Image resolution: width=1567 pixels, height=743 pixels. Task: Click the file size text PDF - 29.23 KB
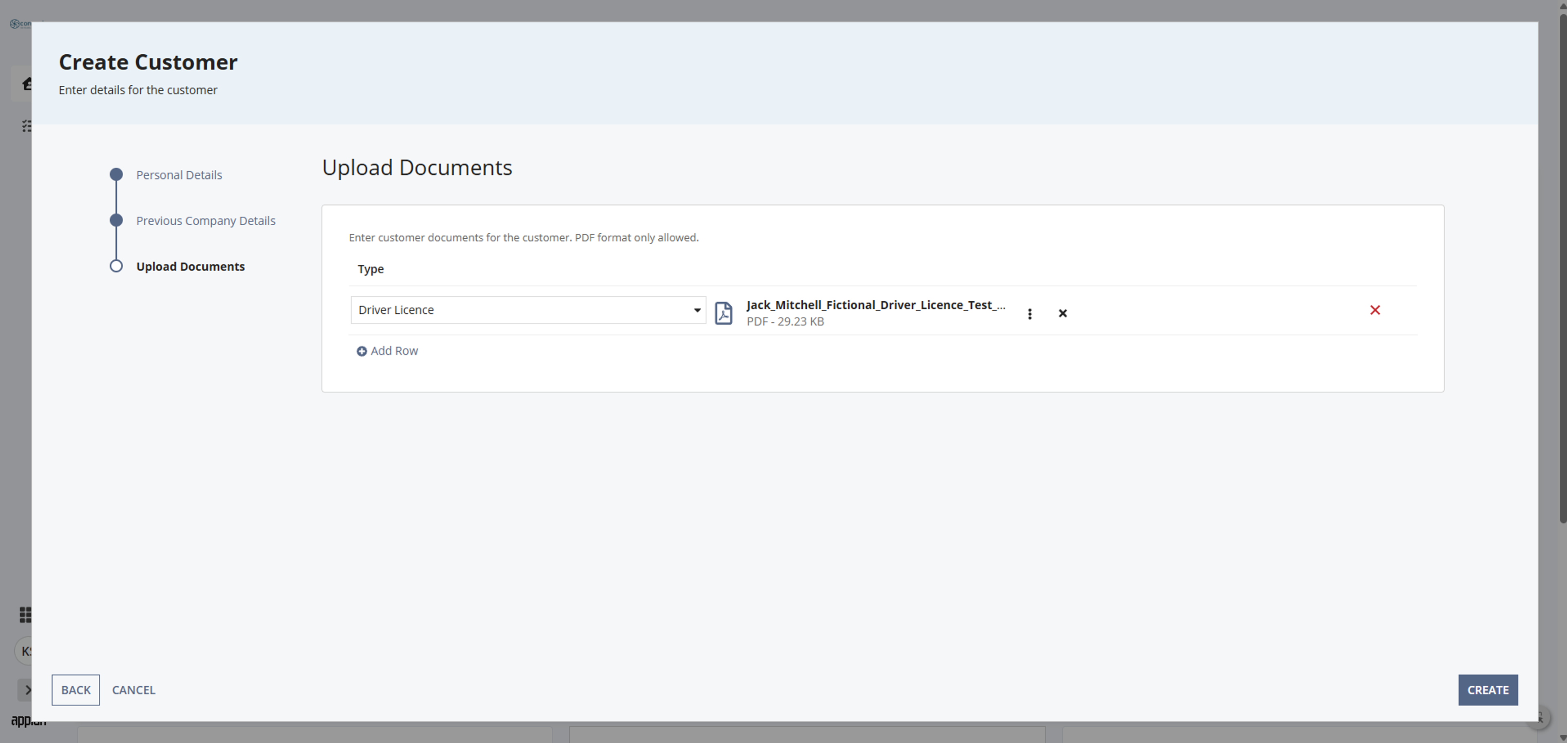pyautogui.click(x=785, y=322)
